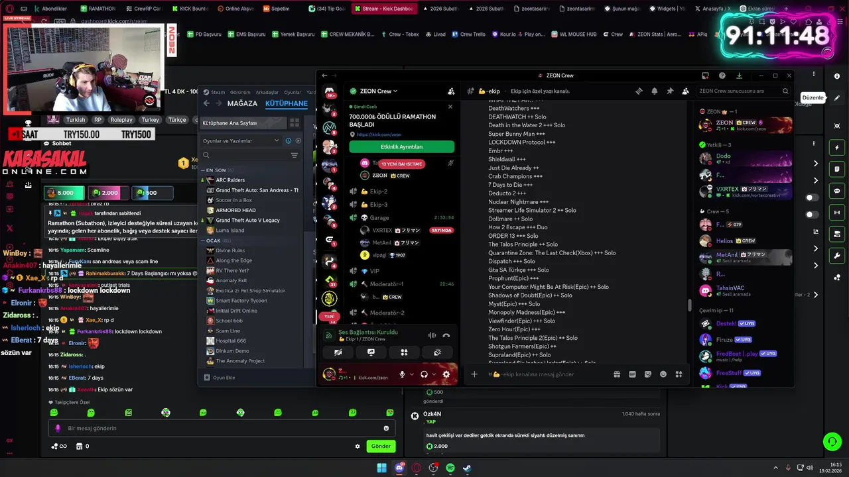
Task: Show pinned messages in Discord channel
Action: click(670, 91)
